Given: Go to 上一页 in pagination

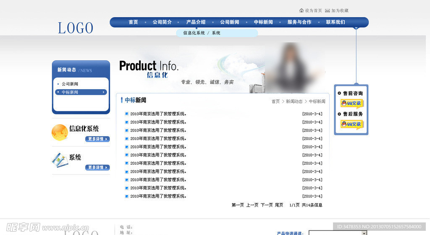Looking at the screenshot, I should 252,205.
